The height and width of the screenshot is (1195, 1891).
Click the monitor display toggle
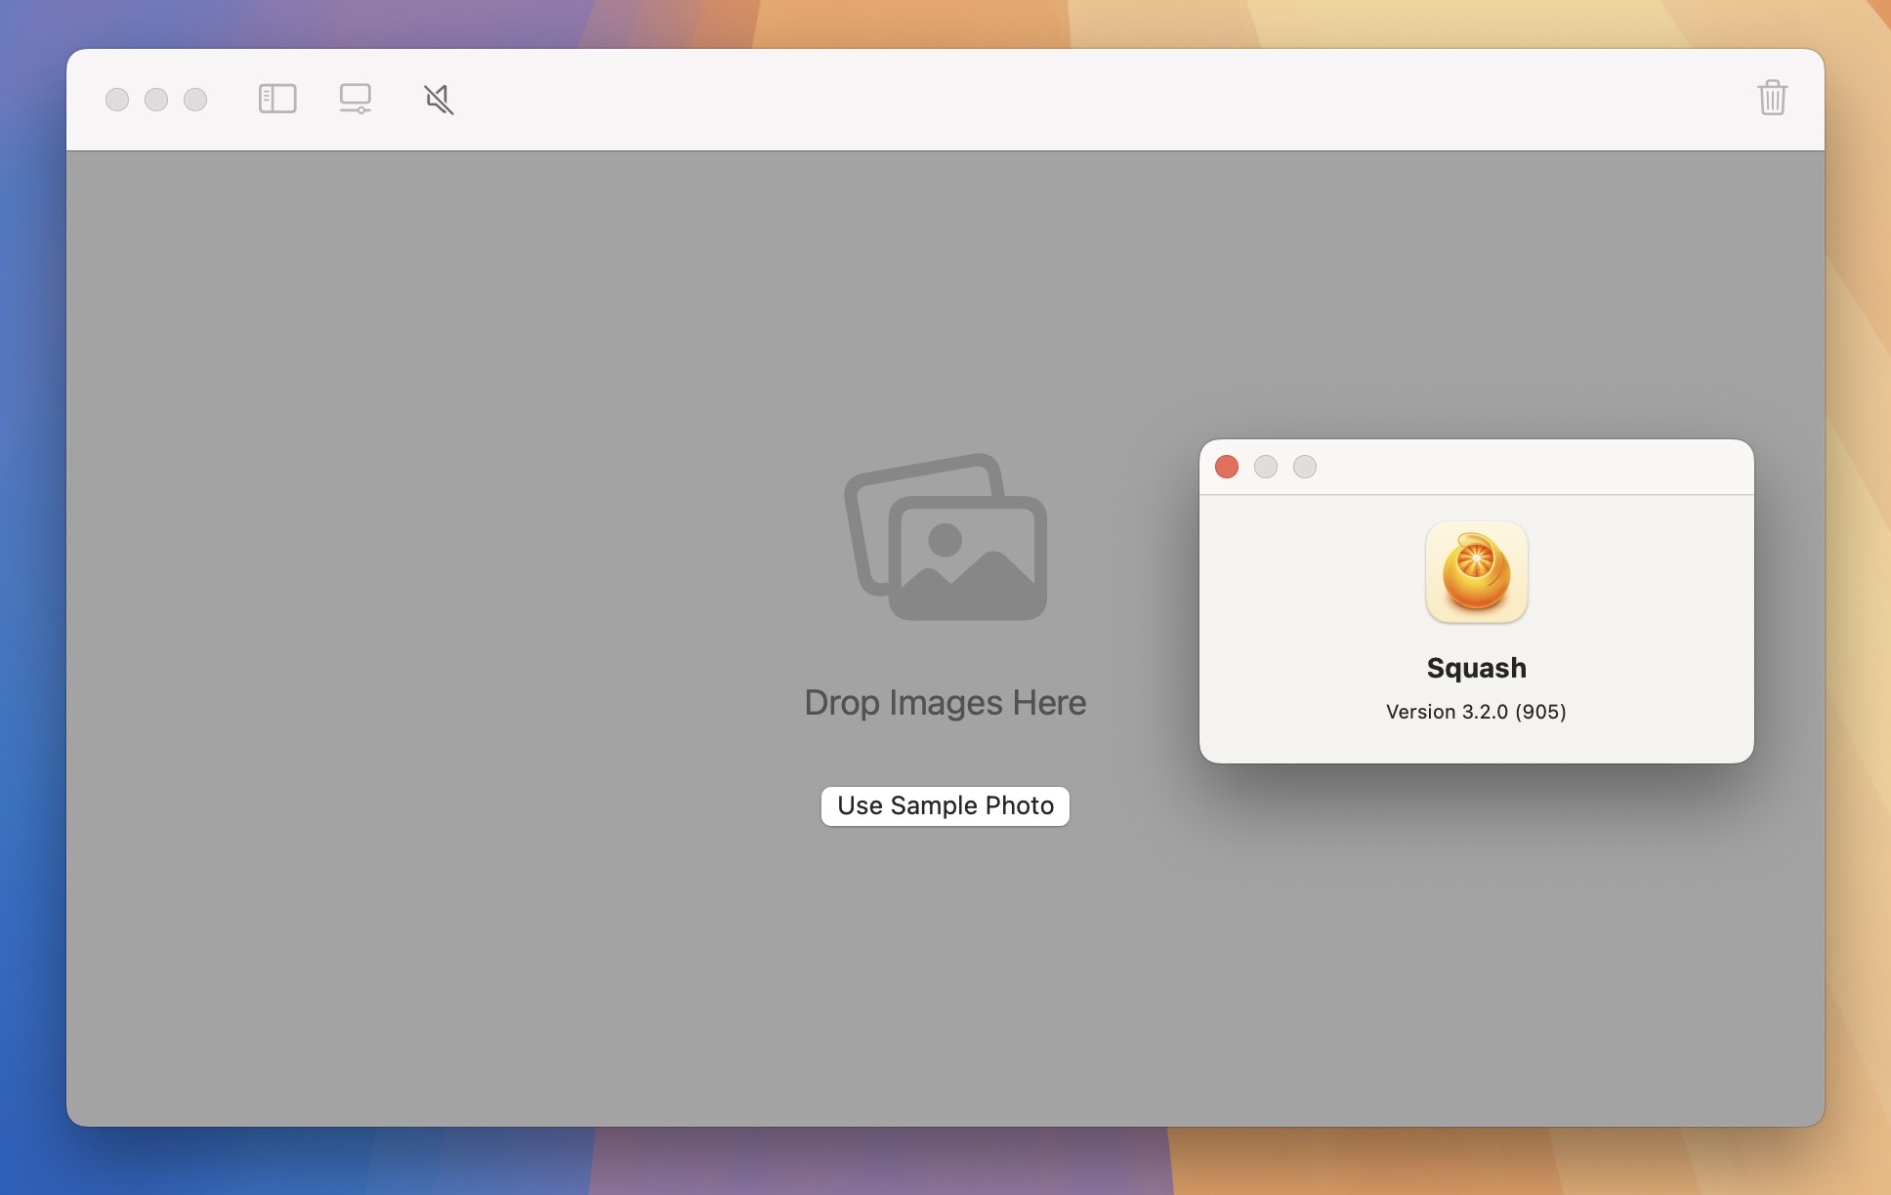coord(356,97)
